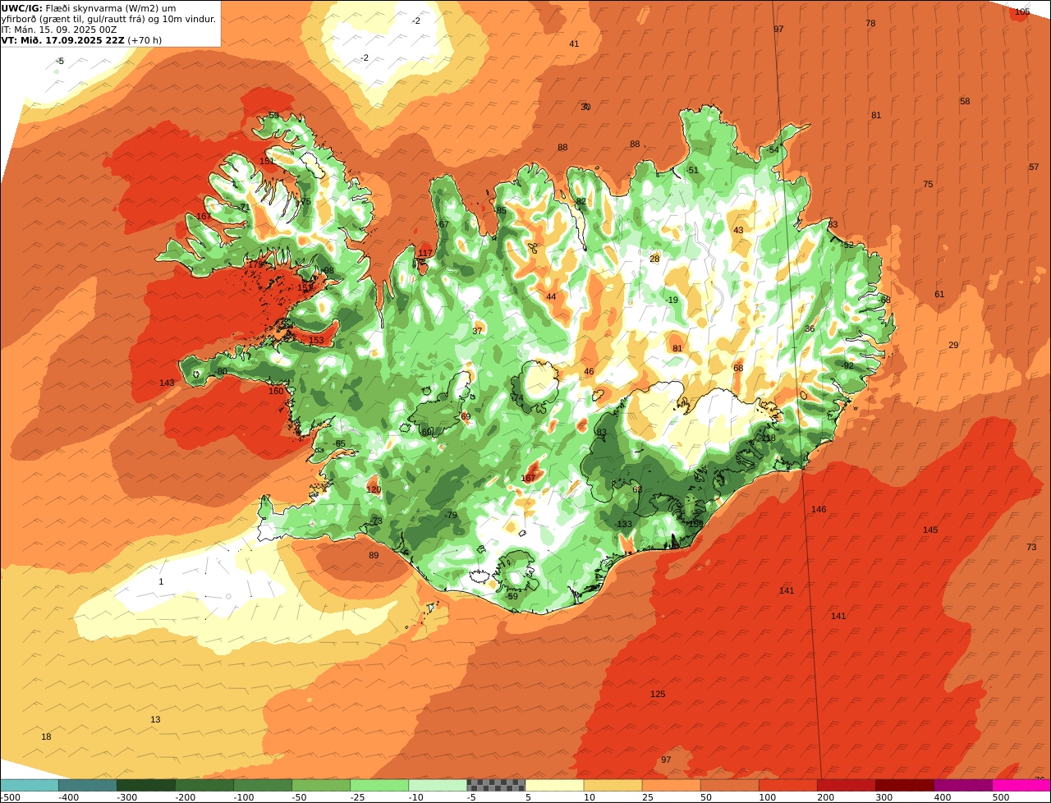The image size is (1051, 803).
Task: Click the map value 146 southeast of Iceland
Action: [x=819, y=509]
